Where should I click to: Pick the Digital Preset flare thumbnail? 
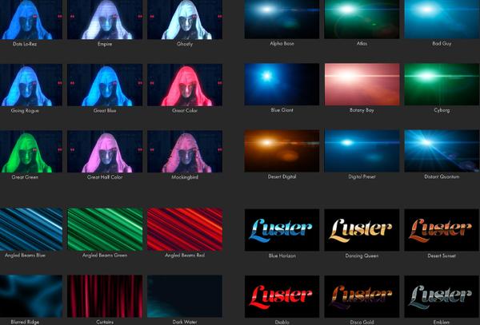(x=362, y=151)
